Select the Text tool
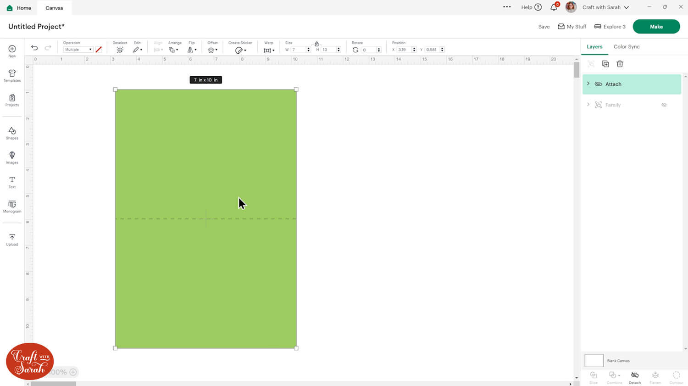The height and width of the screenshot is (386, 688). 12,182
